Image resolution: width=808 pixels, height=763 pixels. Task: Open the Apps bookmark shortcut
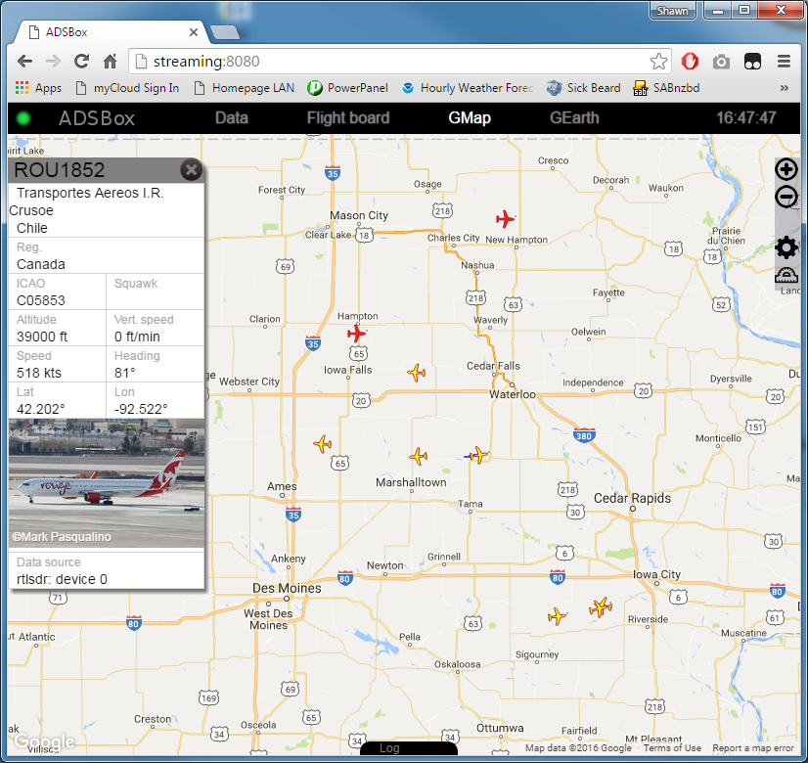click(39, 88)
